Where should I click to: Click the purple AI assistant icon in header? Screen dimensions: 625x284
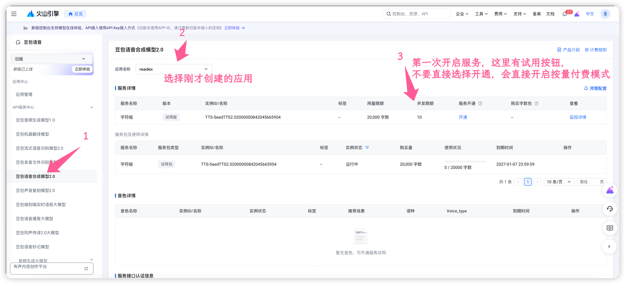coord(577,14)
